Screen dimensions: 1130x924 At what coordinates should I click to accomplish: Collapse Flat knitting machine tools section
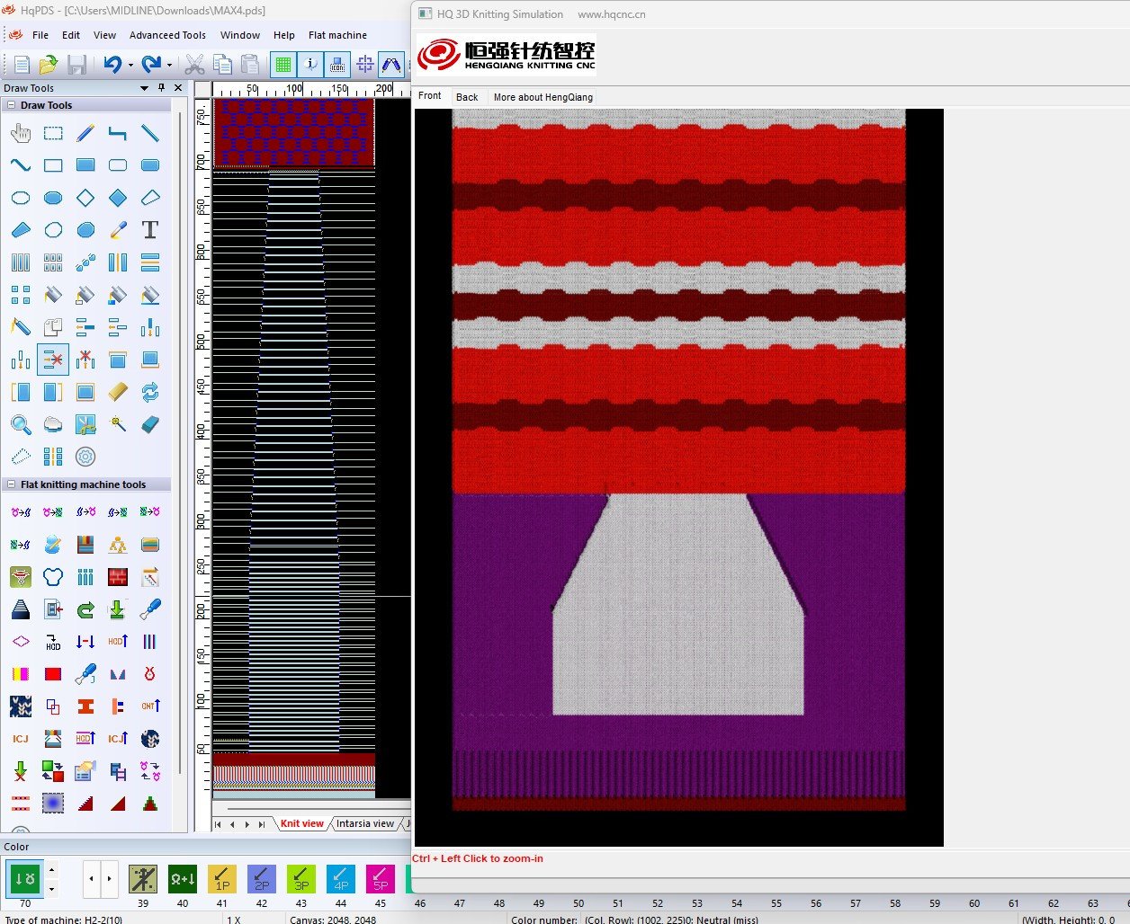click(12, 484)
